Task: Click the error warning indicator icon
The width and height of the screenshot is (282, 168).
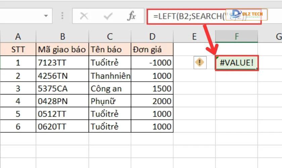Action: pos(200,62)
